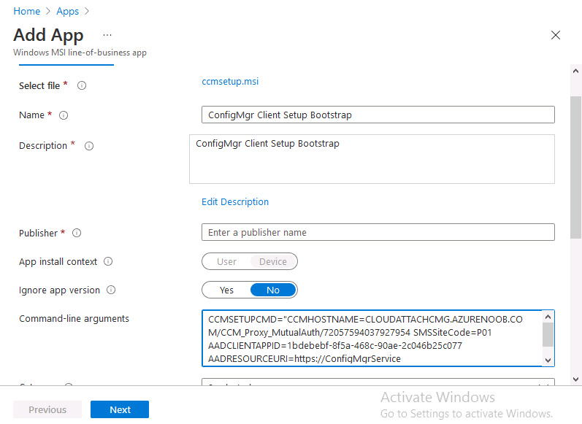Select Device install context
The image size is (582, 424).
(273, 261)
